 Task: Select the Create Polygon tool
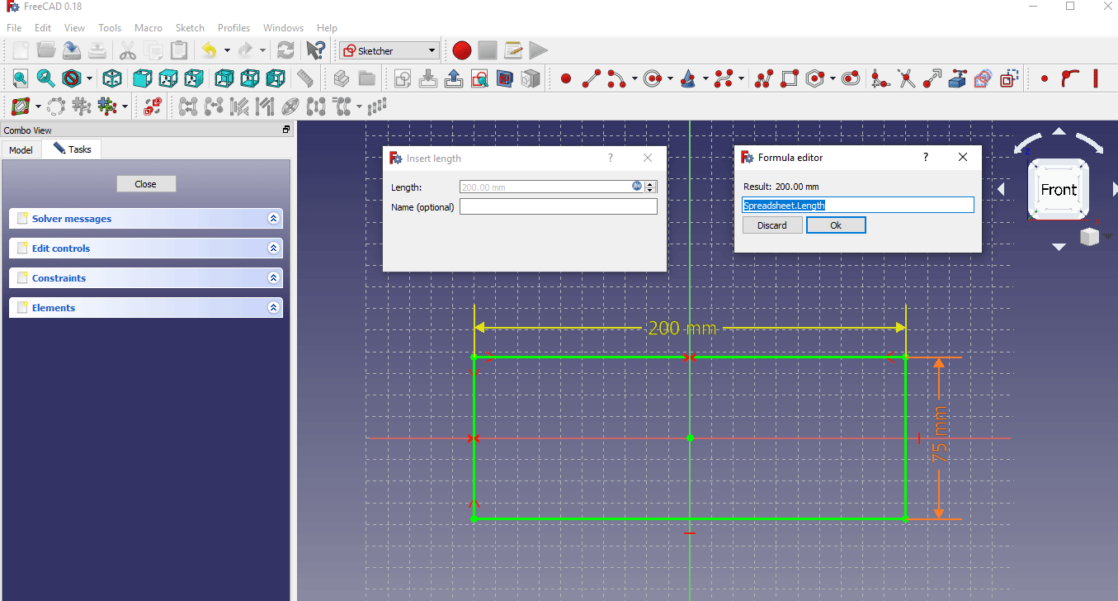815,78
